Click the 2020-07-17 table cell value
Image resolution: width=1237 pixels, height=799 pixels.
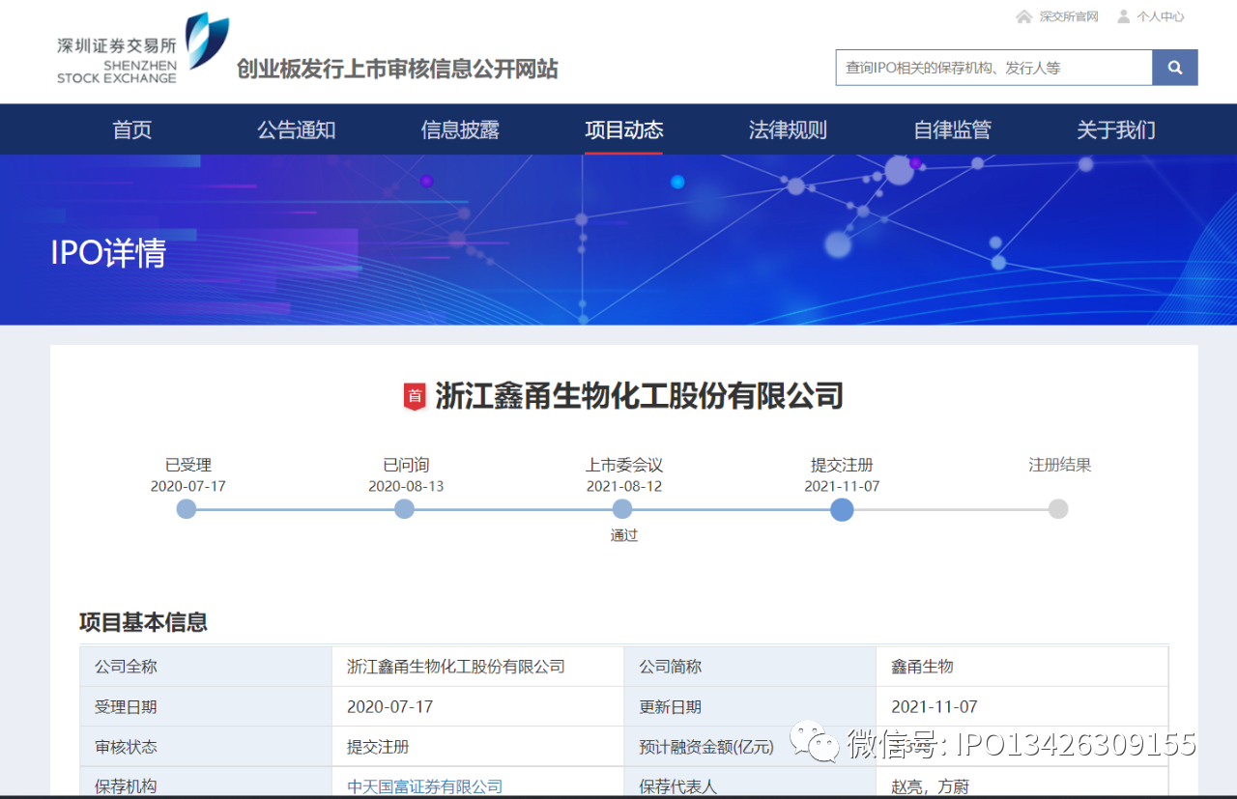coord(389,706)
